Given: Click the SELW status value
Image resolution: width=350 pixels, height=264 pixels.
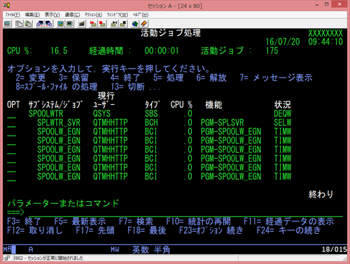Looking at the screenshot, I should point(283,123).
